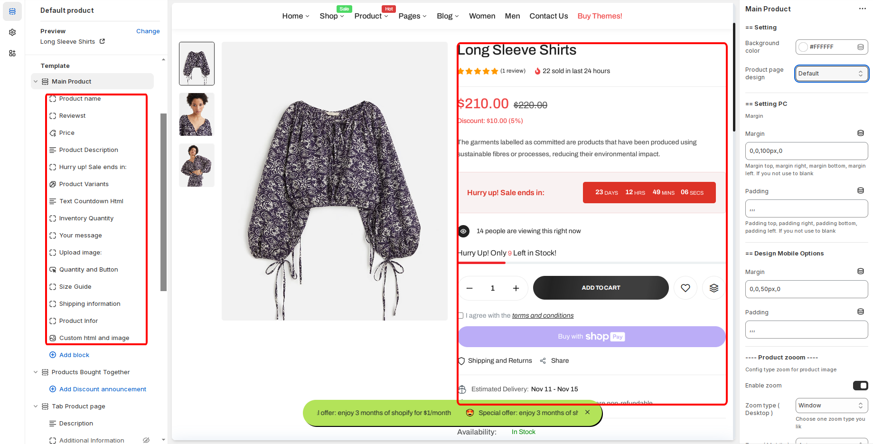Viewport: 873px width, 444px height.
Task: Click the compare layers icon beside wishlist
Action: pyautogui.click(x=713, y=288)
